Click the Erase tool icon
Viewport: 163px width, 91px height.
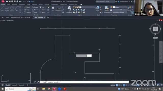(49, 7)
